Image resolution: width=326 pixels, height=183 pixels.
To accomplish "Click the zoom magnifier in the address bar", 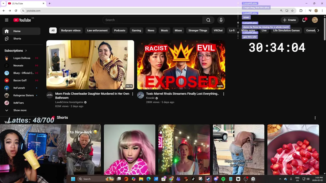I will (281, 11).
